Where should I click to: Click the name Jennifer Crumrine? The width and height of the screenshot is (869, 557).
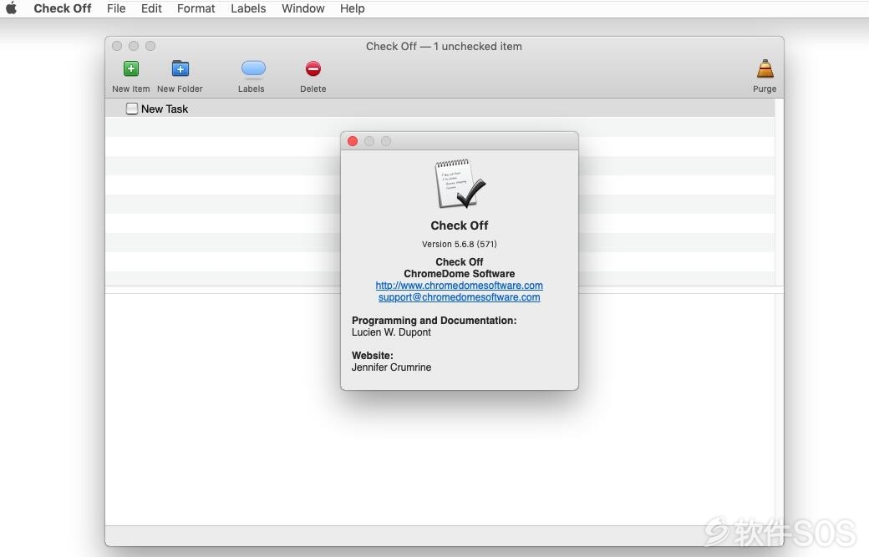coord(391,367)
